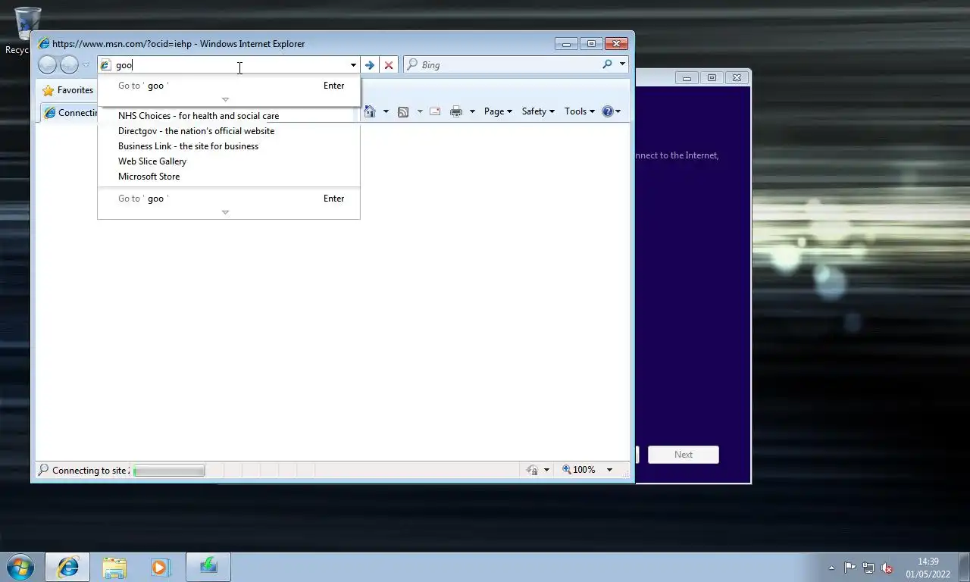Select Web Slice Gallery suggestion

tap(229, 161)
